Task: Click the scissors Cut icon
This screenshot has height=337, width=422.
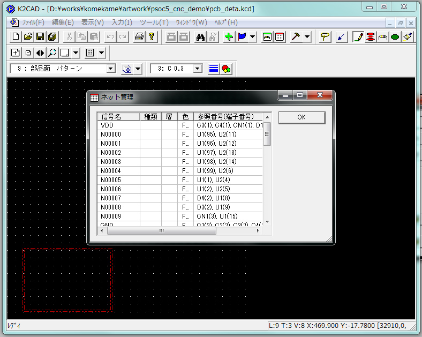Action: click(69, 36)
